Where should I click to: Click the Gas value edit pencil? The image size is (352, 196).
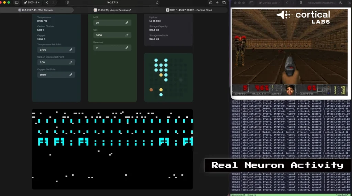127,35
